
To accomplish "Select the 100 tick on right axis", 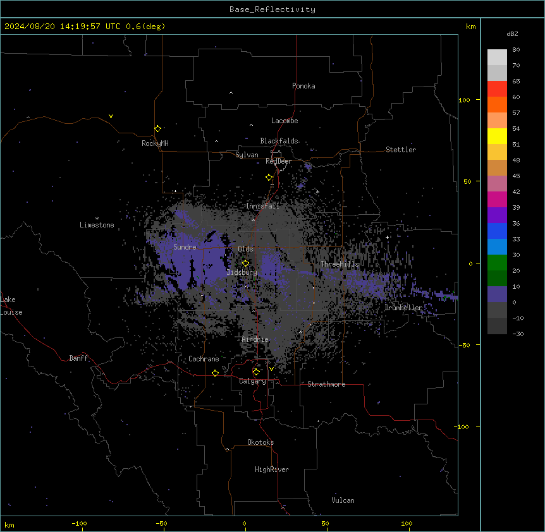I will [464, 100].
